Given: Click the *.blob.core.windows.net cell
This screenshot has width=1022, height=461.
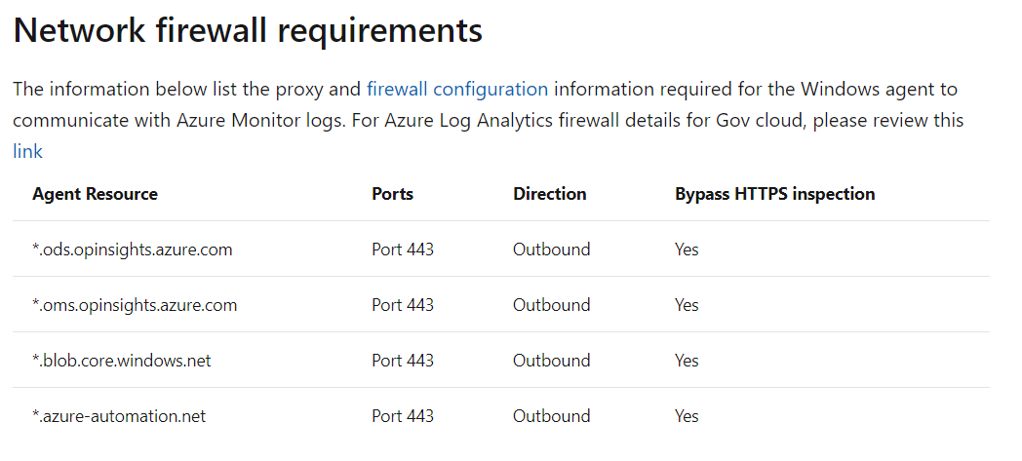Looking at the screenshot, I should pyautogui.click(x=122, y=360).
